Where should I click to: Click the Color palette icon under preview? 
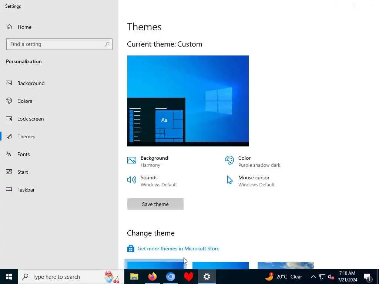(229, 160)
